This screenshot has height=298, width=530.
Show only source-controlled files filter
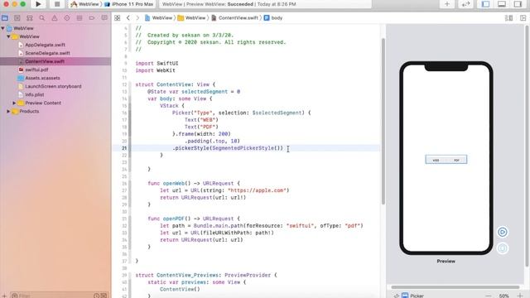104,296
